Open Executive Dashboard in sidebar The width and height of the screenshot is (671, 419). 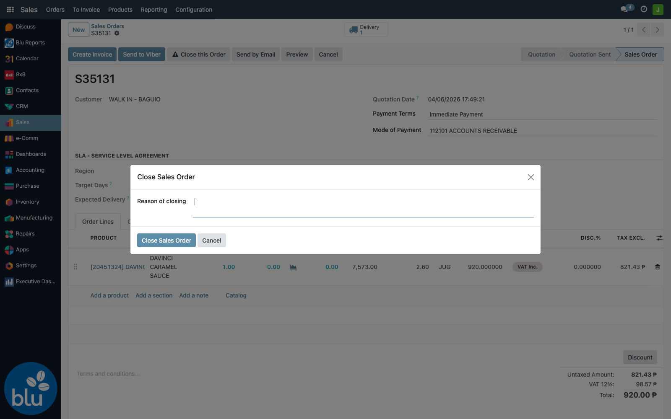click(x=31, y=282)
